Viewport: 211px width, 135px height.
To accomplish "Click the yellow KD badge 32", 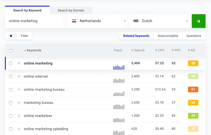I will pyautogui.click(x=193, y=103).
